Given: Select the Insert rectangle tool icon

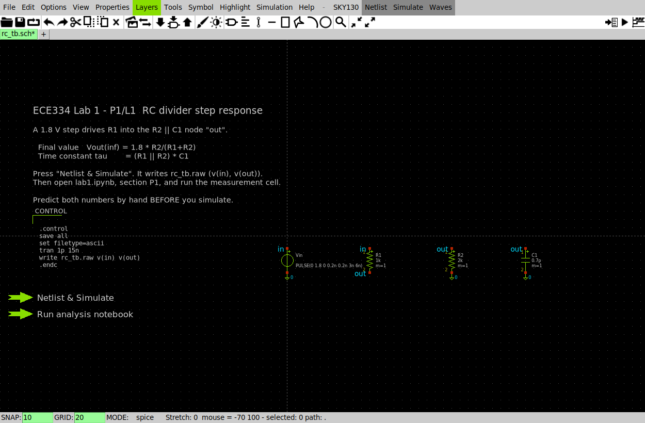Looking at the screenshot, I should [x=285, y=22].
